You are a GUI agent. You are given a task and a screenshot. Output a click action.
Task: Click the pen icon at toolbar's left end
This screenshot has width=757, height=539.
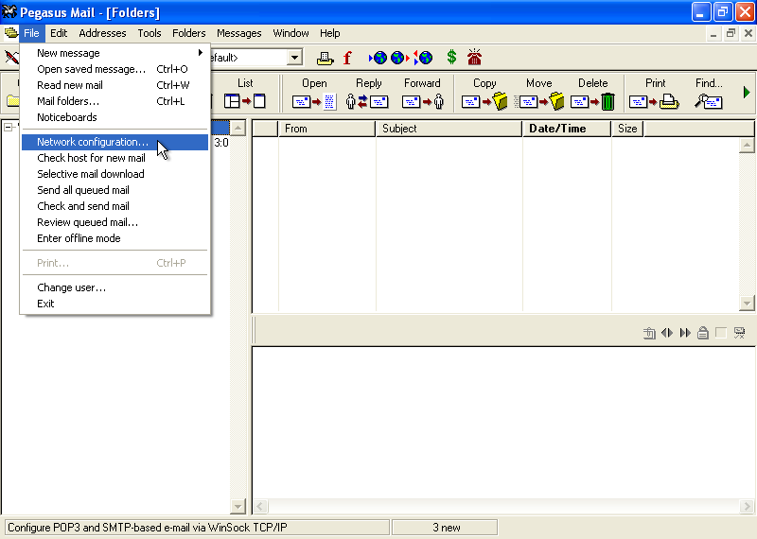tap(11, 58)
